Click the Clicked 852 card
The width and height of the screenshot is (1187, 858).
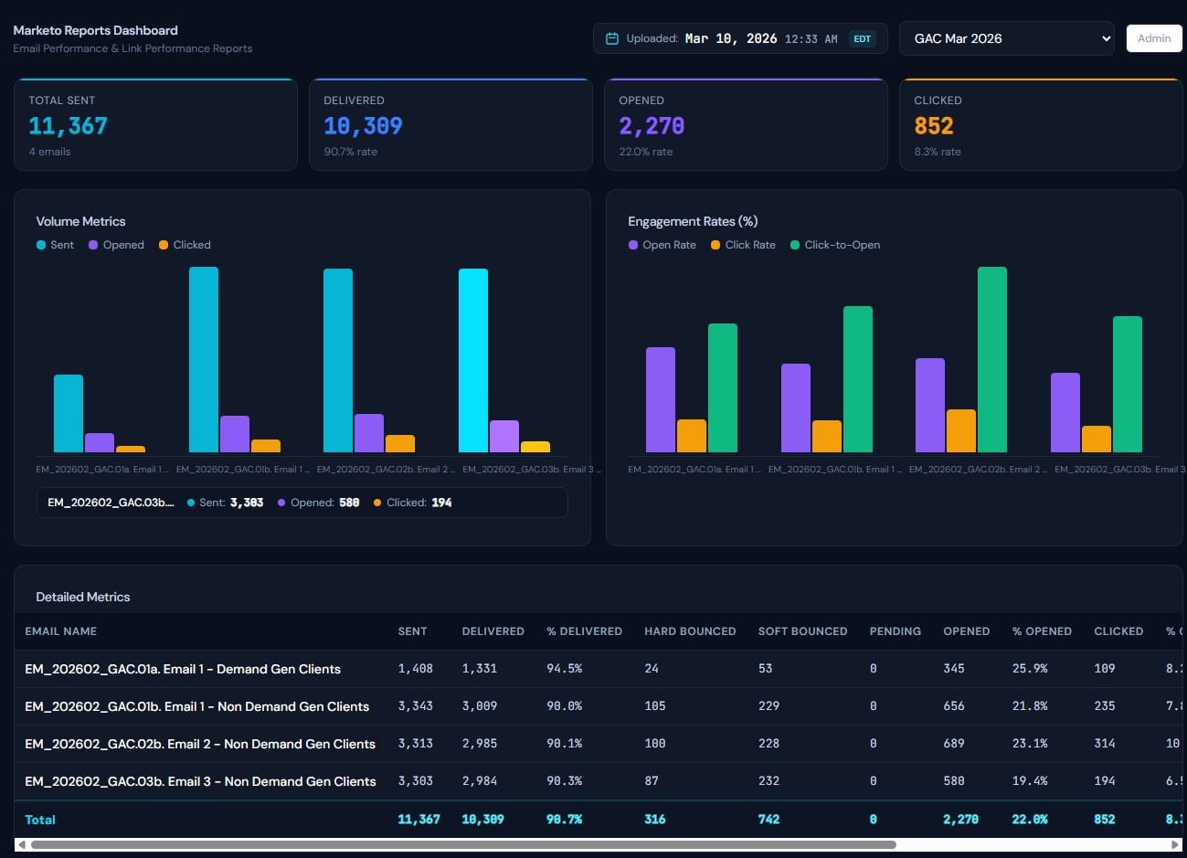click(x=1041, y=124)
